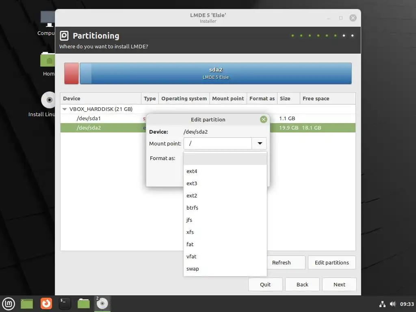Choose ext4 in Format as list
Image resolution: width=416 pixels, height=312 pixels.
coord(225,171)
